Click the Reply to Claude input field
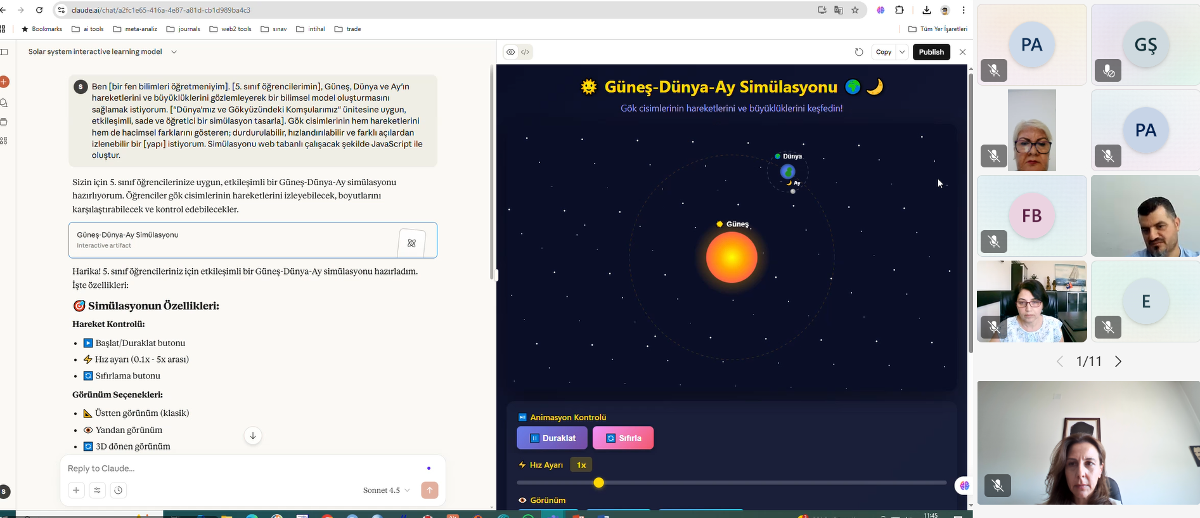The height and width of the screenshot is (518, 1200). click(241, 469)
